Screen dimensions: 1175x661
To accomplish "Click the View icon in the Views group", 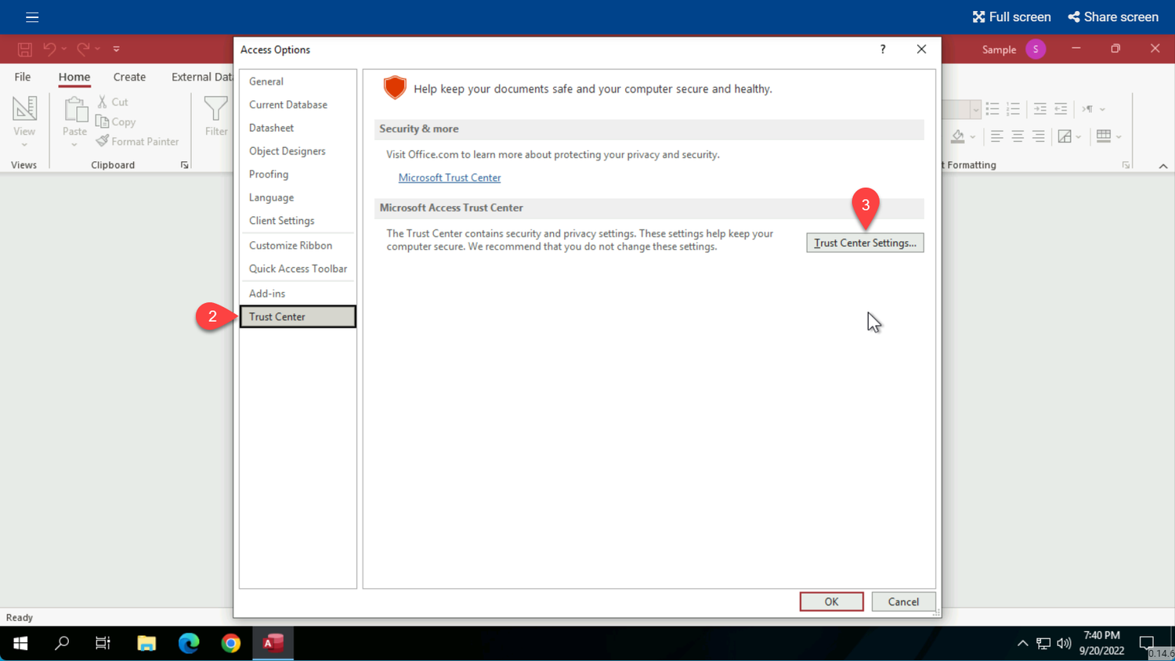I will tap(24, 110).
